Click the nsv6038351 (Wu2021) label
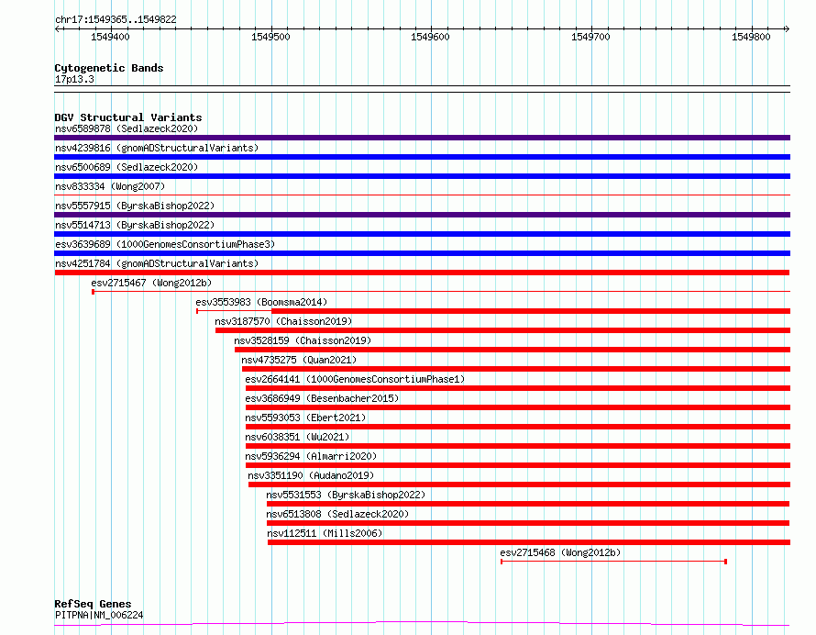This screenshot has width=816, height=635. [297, 437]
